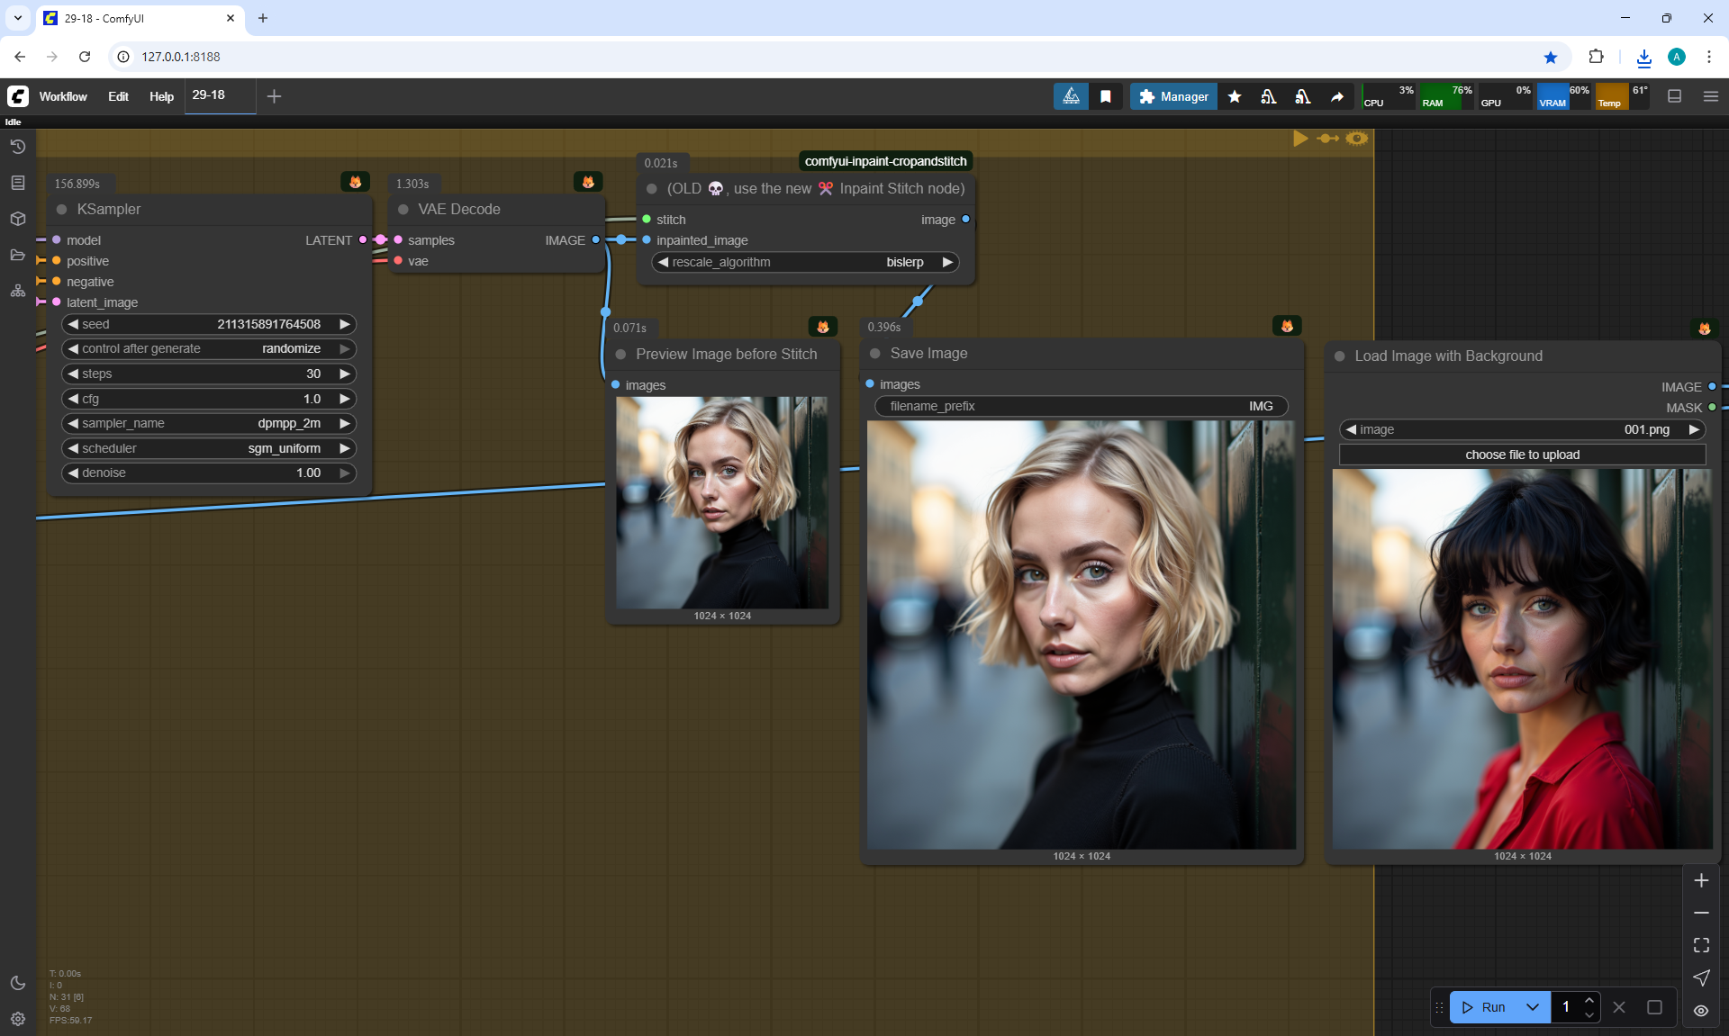The width and height of the screenshot is (1729, 1036).
Task: Open the scheduler sgm_uniform dropdown
Action: click(x=208, y=448)
